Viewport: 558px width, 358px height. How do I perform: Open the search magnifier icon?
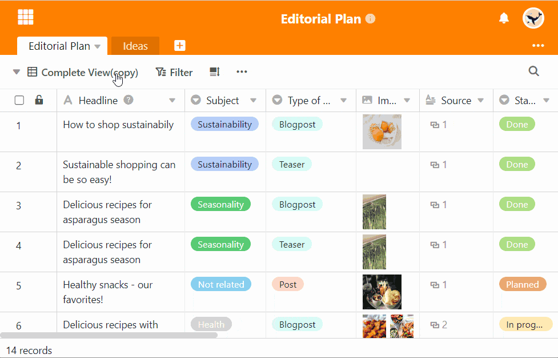(533, 71)
